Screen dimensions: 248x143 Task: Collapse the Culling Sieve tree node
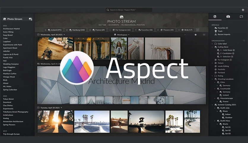pos(212,47)
